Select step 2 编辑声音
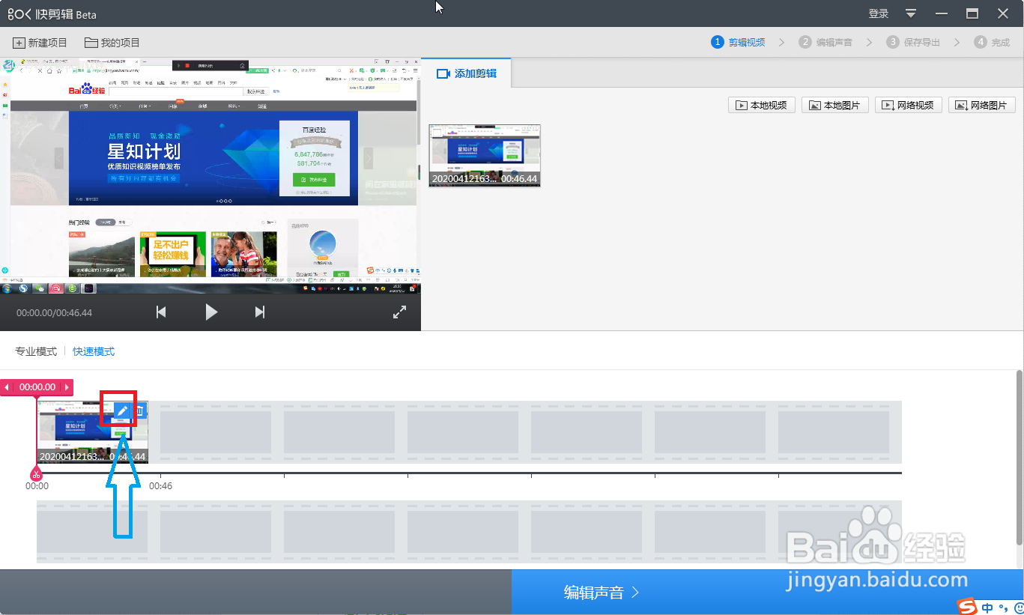This screenshot has width=1024, height=615. [825, 42]
